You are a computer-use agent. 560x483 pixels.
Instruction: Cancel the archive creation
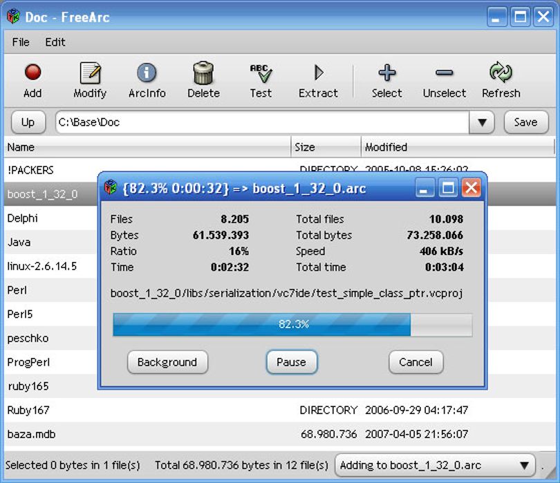click(416, 362)
